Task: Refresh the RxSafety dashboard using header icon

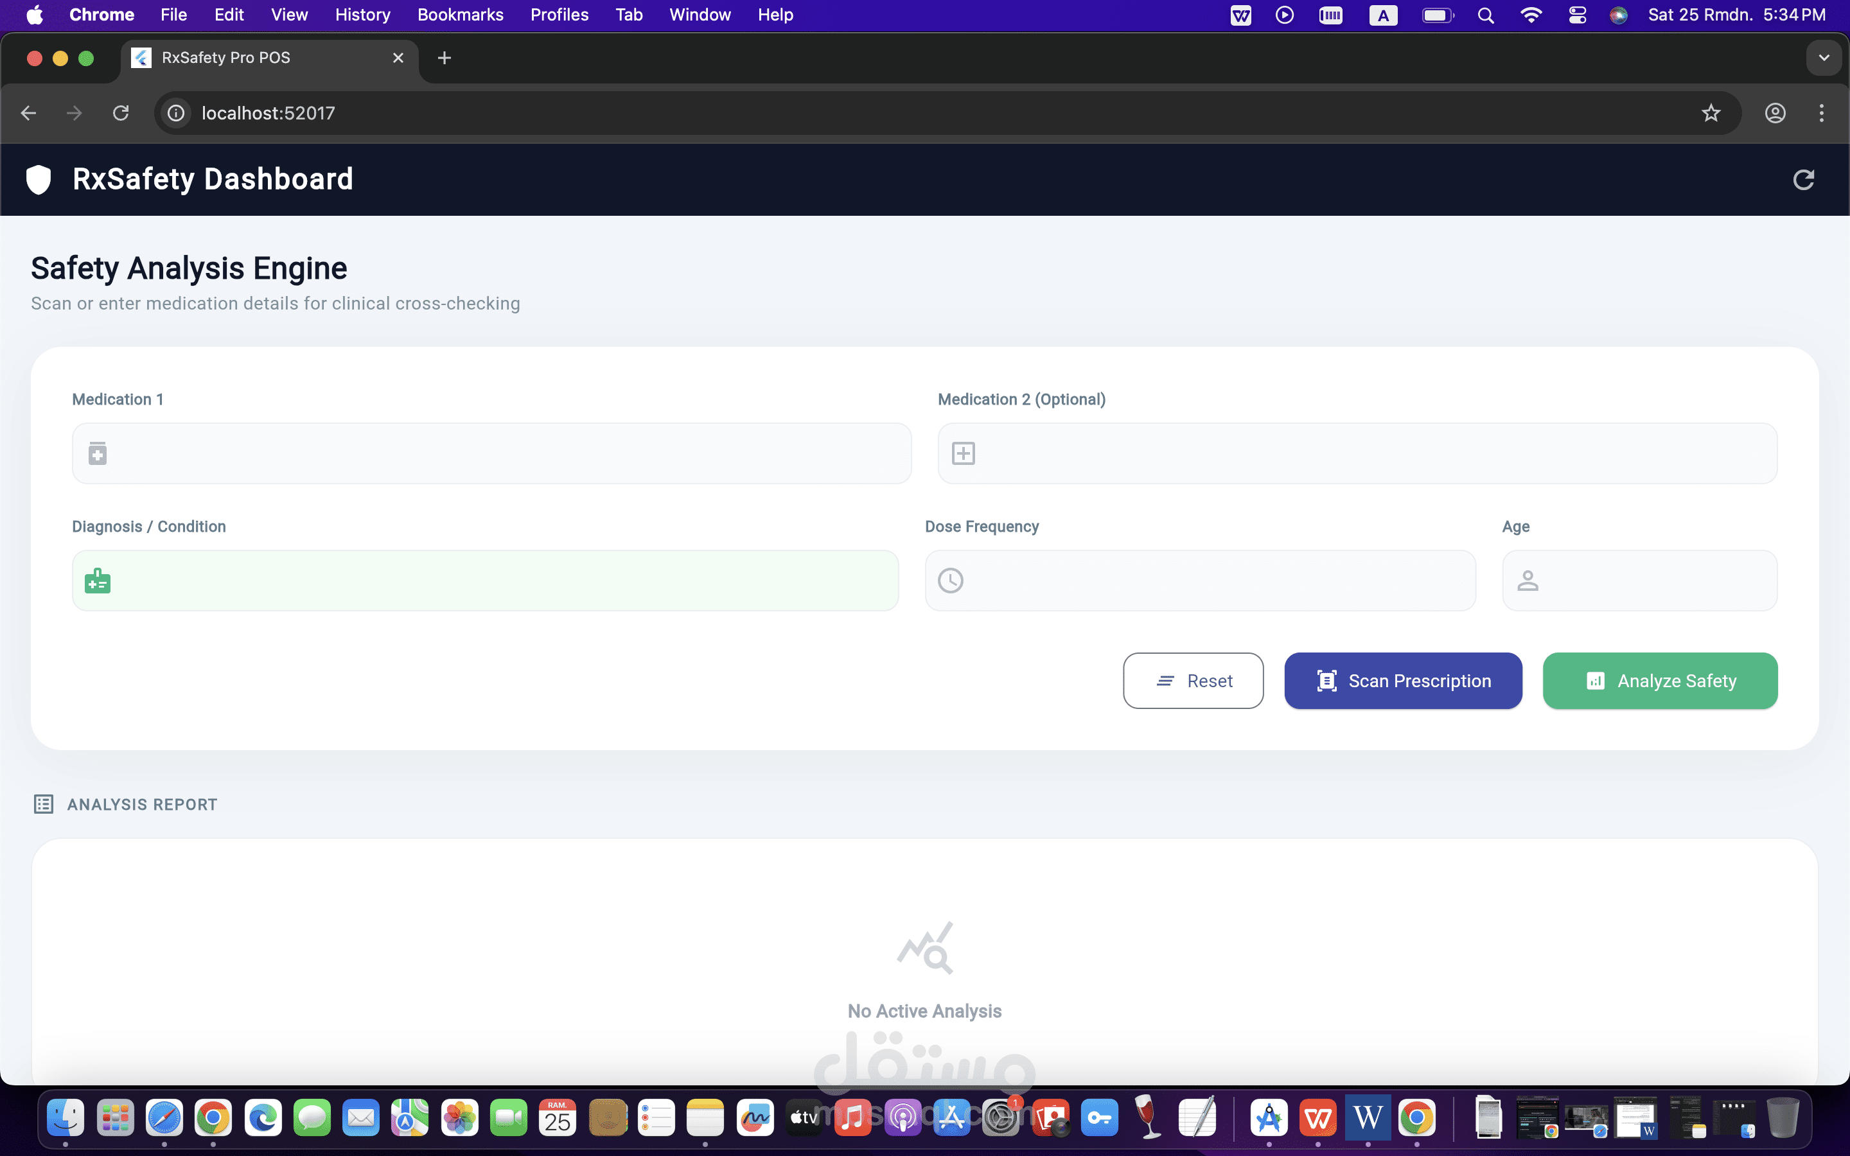Action: [1803, 180]
